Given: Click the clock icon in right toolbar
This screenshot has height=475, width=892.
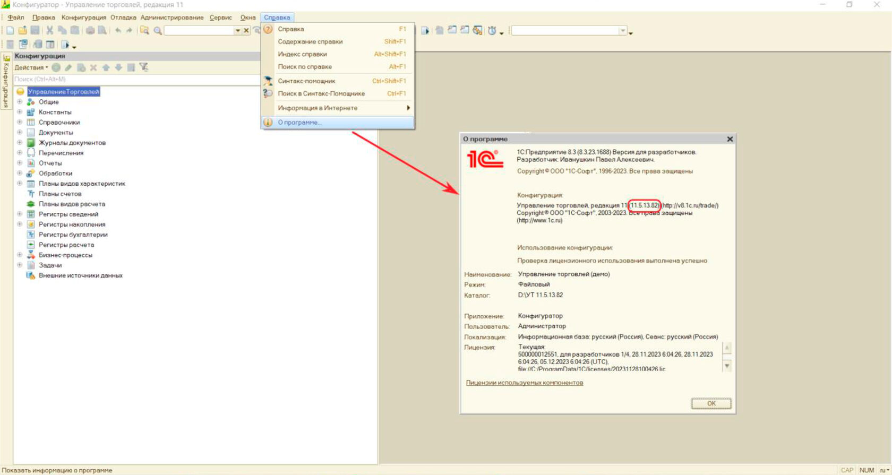Looking at the screenshot, I should 492,30.
